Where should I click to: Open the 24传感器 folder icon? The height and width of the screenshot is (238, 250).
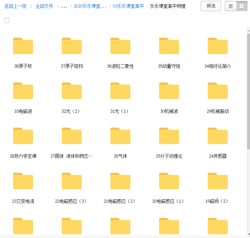(218, 136)
